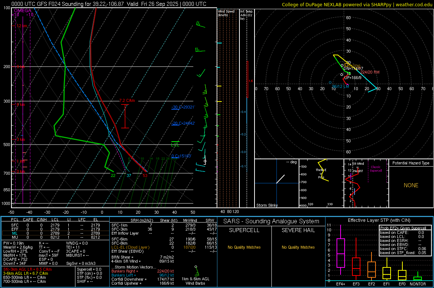The width and height of the screenshot is (434, 288).
Task: Select the highlighted ML parcel row
Action: click(56, 234)
